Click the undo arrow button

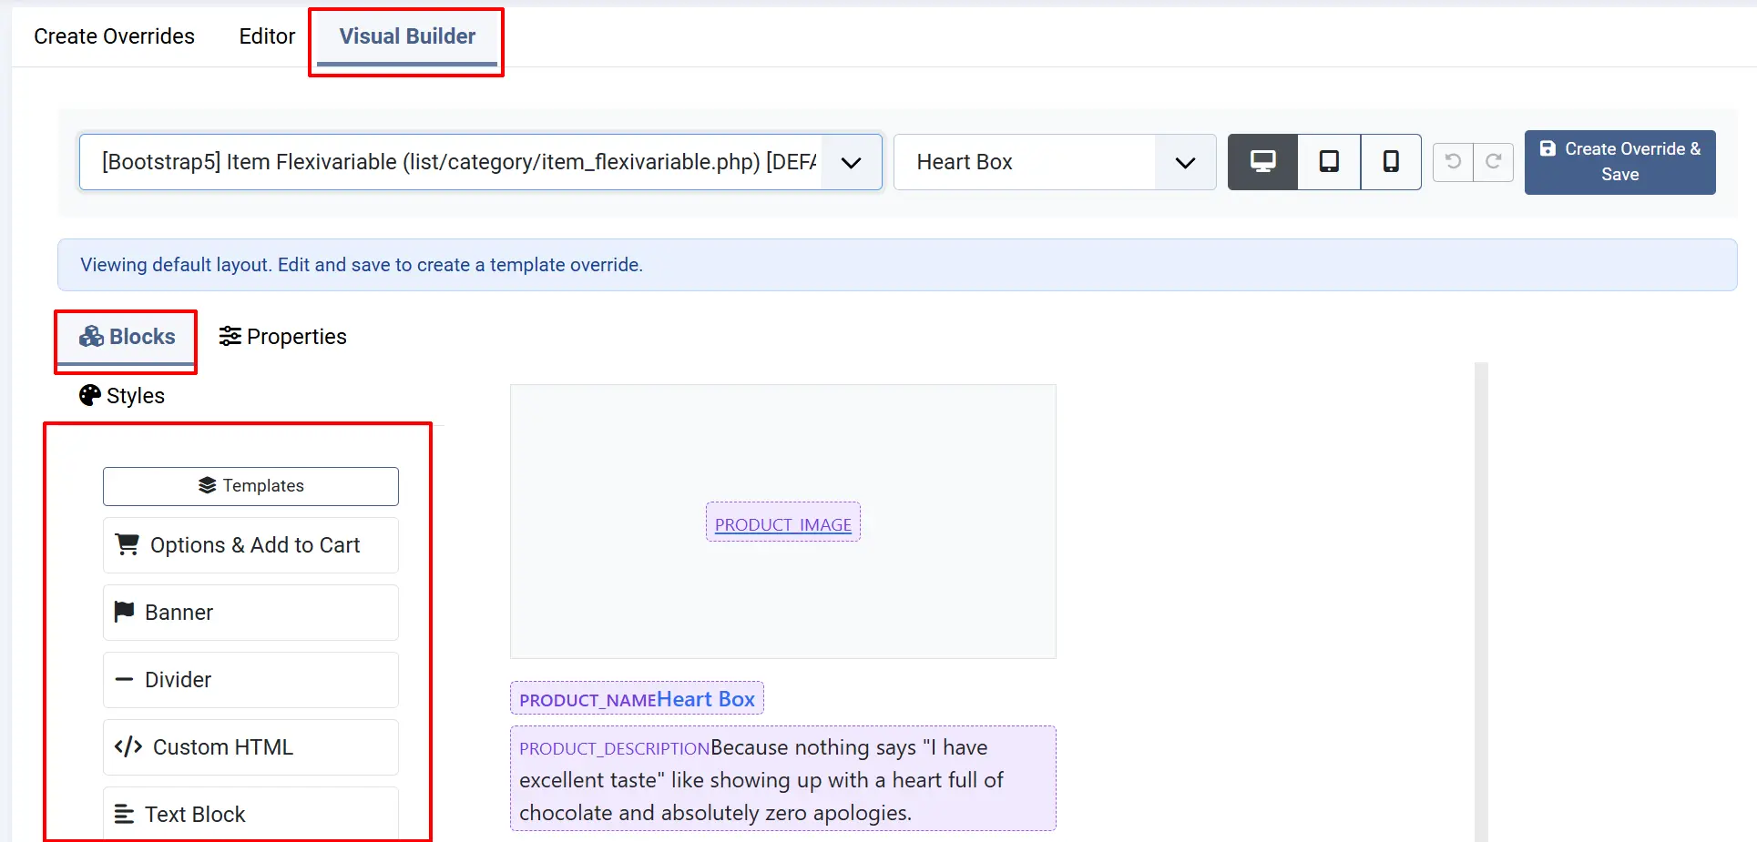pyautogui.click(x=1453, y=162)
